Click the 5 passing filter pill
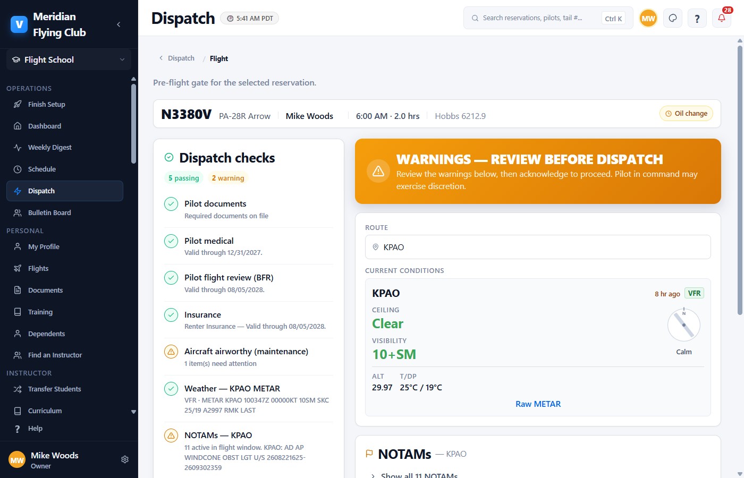Screen dimensions: 744x478 (184, 178)
